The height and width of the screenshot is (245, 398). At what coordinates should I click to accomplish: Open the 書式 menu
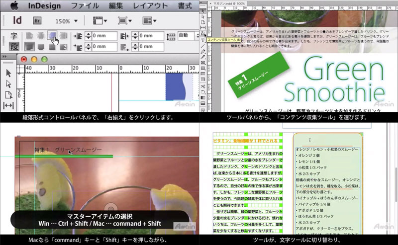click(185, 6)
